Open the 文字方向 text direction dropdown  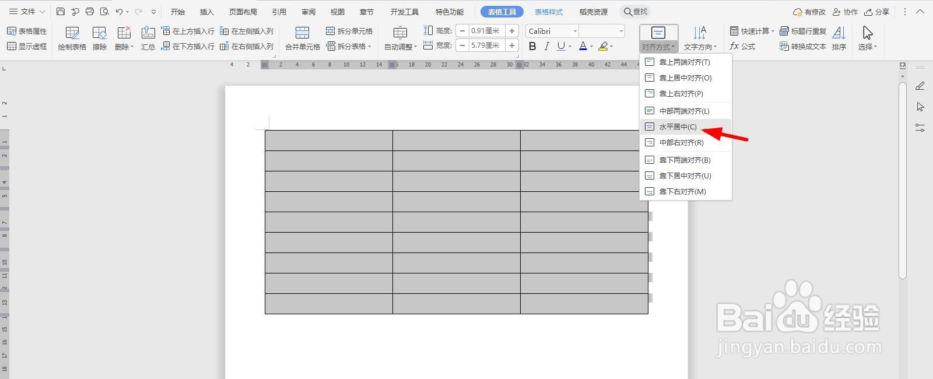700,38
